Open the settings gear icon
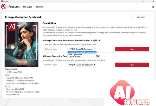This screenshot has width=156, height=106. tap(153, 7)
